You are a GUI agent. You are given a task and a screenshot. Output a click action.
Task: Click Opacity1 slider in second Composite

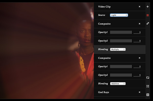pos(121,66)
